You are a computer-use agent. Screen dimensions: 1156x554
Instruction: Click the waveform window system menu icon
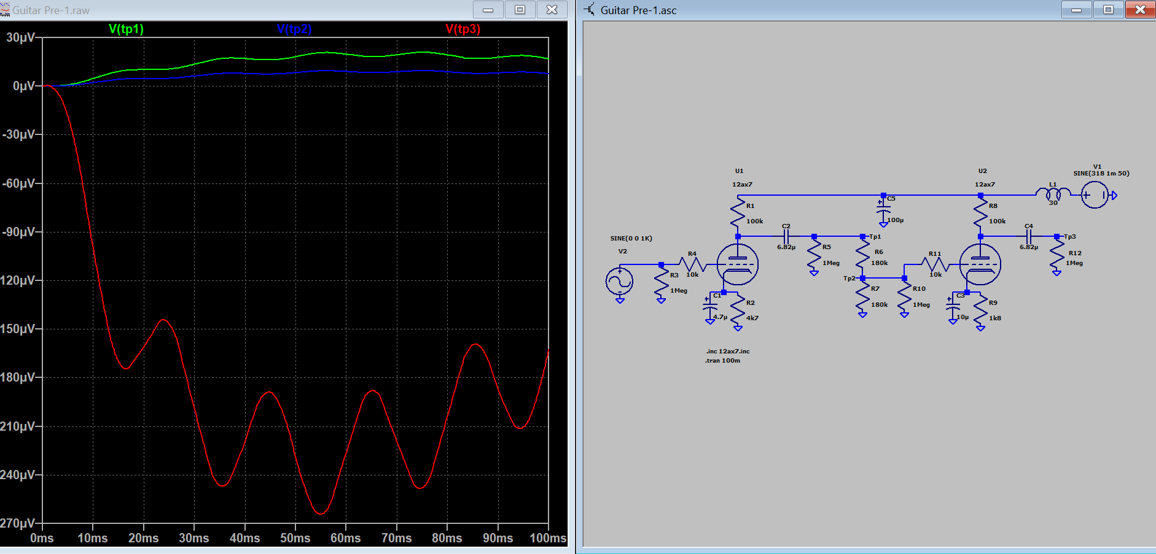coord(5,10)
